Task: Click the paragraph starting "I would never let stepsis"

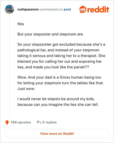Action: coord(58,102)
